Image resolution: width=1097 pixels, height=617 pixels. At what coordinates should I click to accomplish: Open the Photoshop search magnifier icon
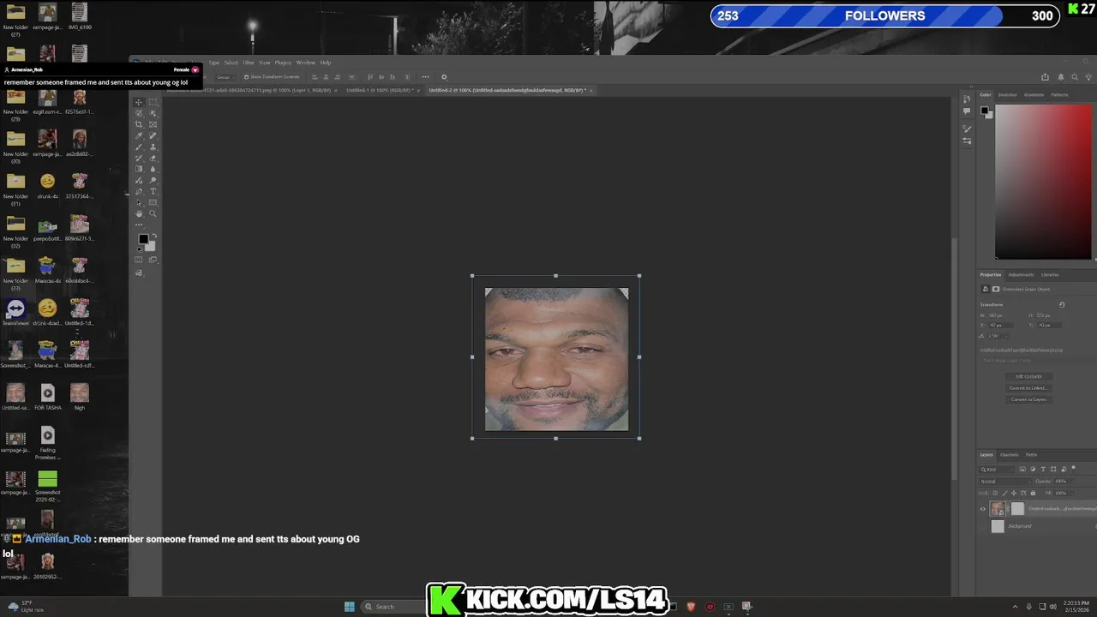tap(1075, 77)
